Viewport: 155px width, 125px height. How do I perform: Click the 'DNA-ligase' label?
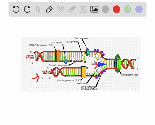click(57, 43)
